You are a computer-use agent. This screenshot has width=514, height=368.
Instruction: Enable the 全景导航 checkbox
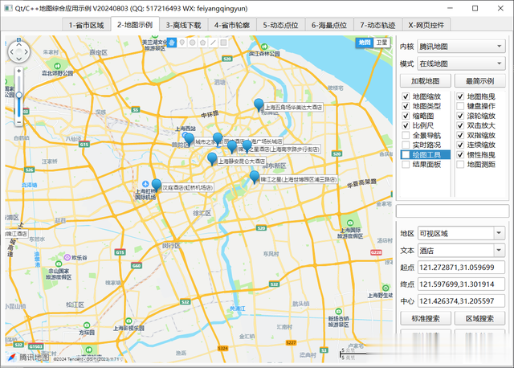point(406,135)
